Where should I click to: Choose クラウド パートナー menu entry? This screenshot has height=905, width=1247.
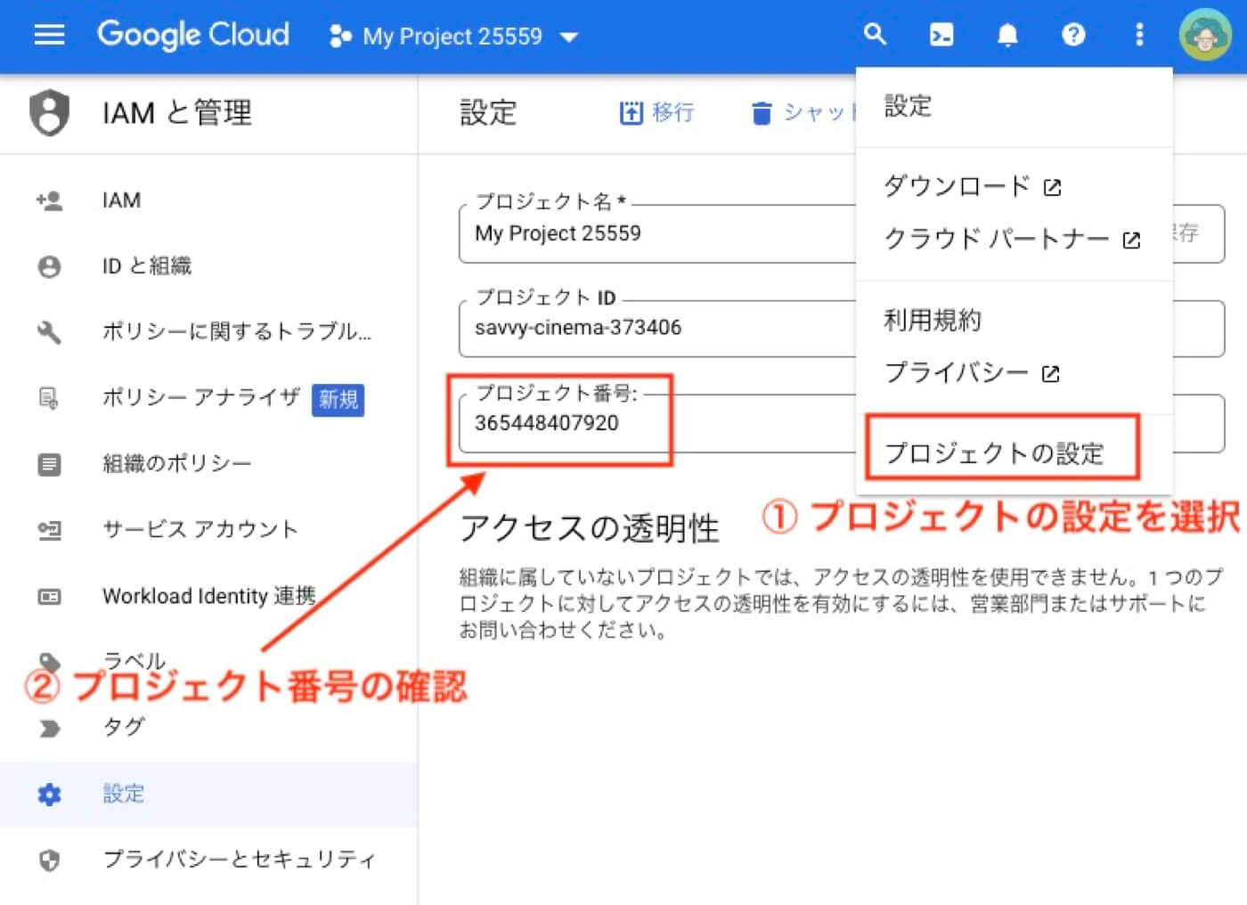pos(1015,239)
